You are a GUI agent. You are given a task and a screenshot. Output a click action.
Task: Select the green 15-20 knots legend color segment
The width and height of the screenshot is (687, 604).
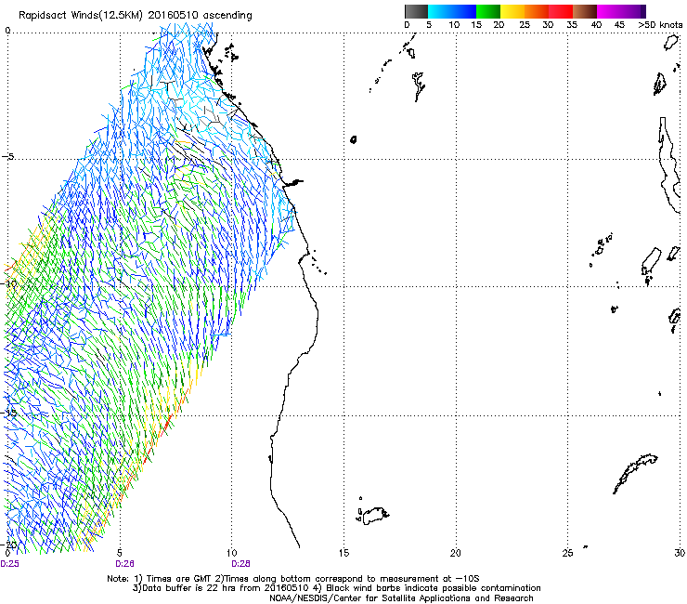(488, 11)
